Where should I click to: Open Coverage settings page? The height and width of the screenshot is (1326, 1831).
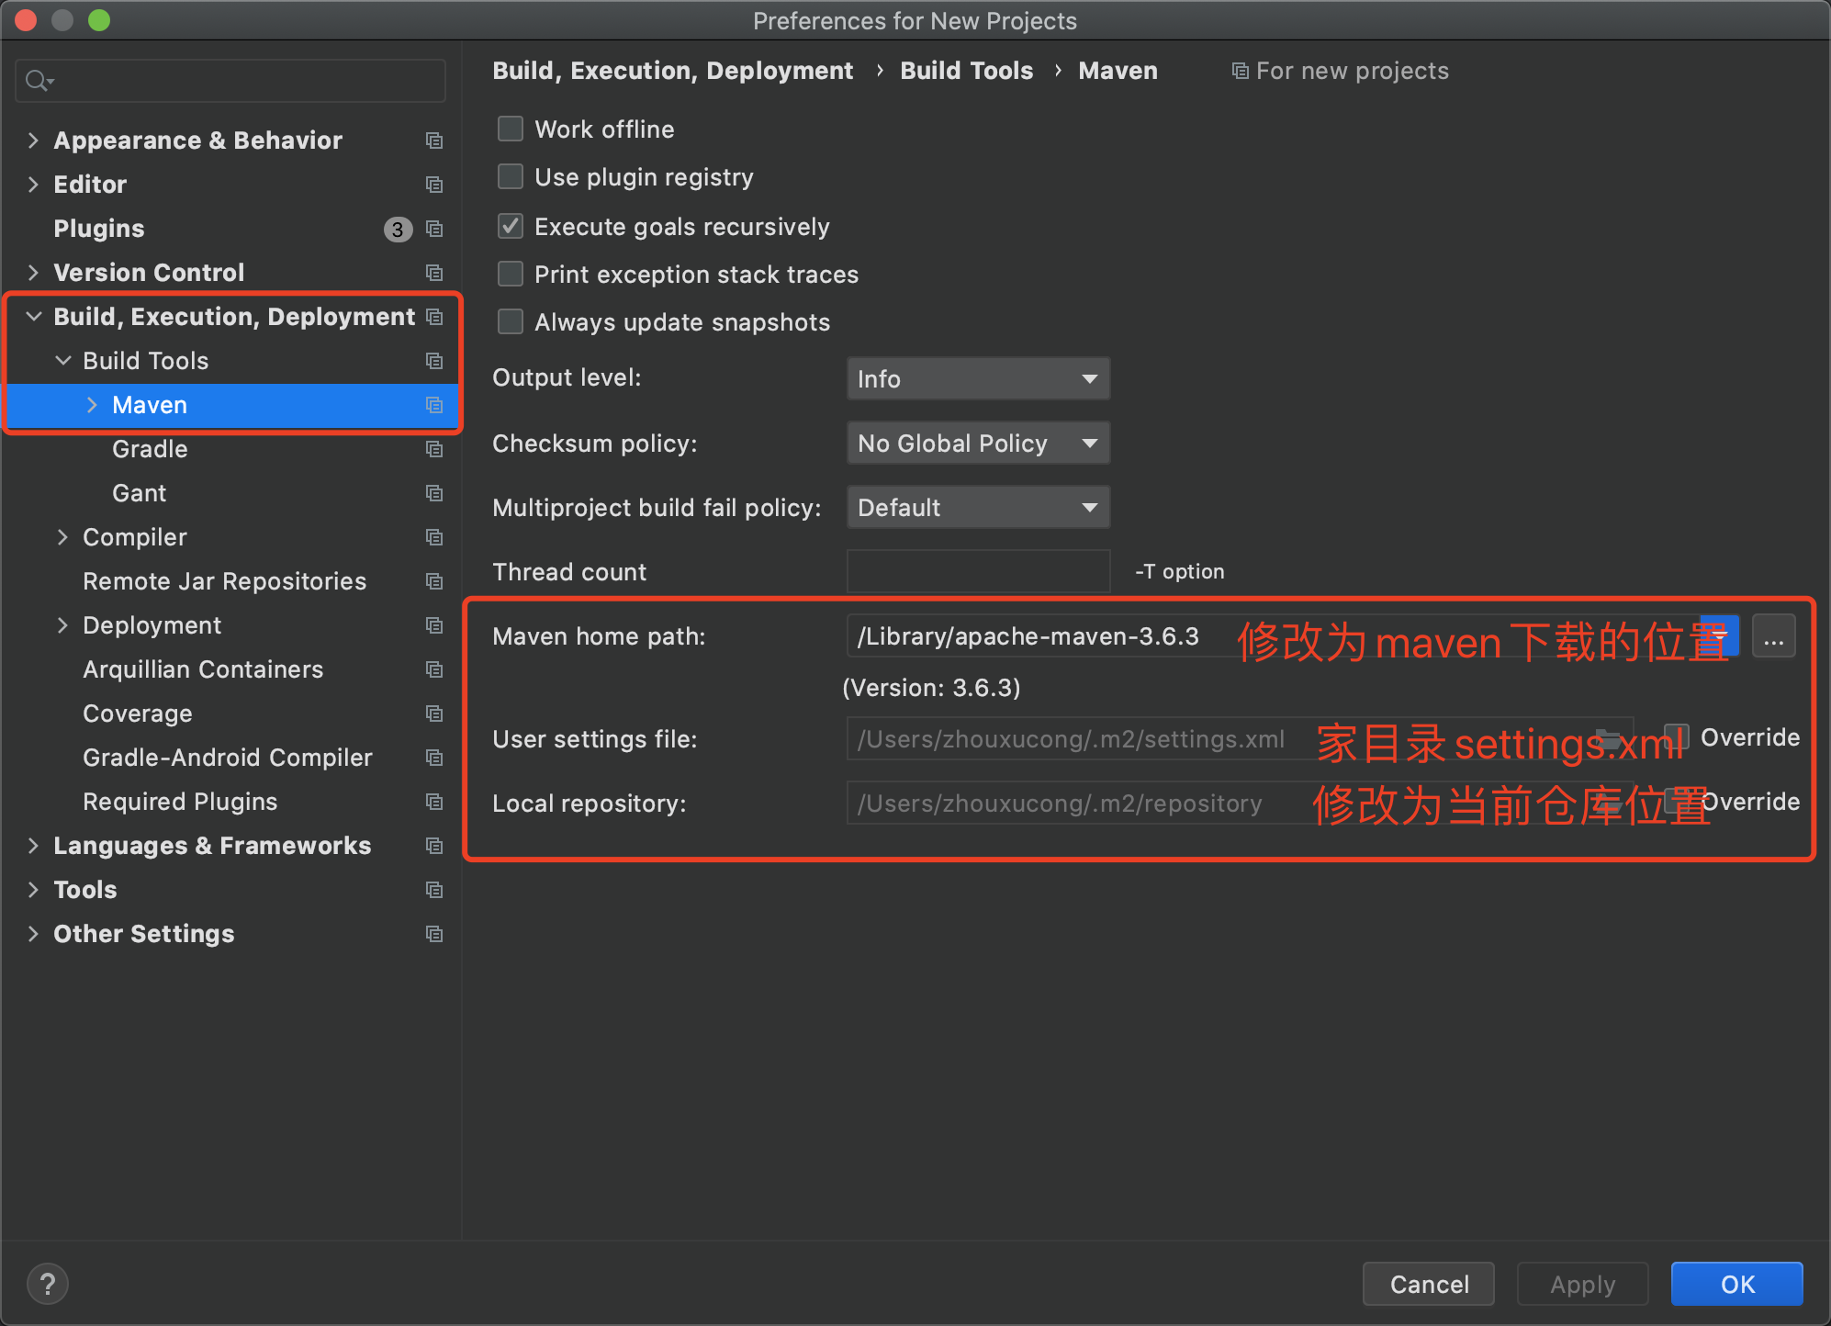pyautogui.click(x=138, y=714)
